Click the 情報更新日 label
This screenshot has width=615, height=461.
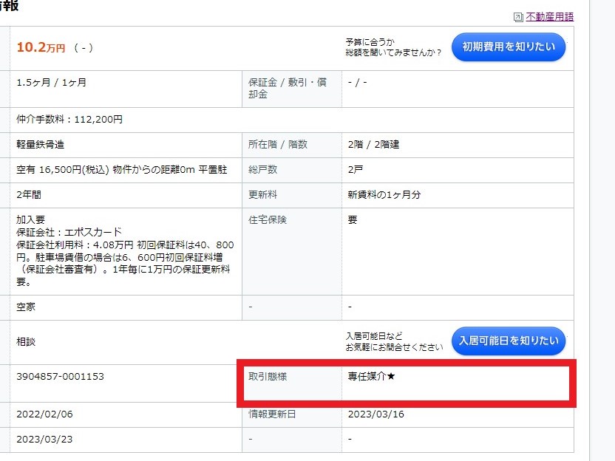[272, 414]
